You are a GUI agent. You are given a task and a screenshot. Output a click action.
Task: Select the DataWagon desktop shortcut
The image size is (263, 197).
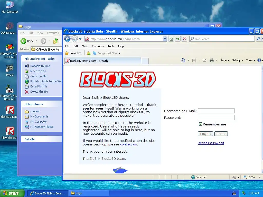click(8, 28)
